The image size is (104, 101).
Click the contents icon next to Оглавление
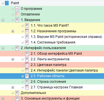click(17, 14)
